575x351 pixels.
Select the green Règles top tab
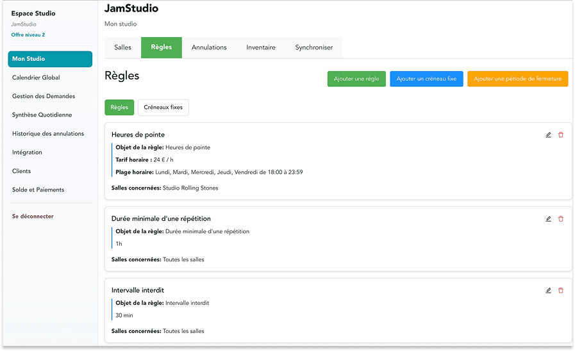(x=162, y=47)
